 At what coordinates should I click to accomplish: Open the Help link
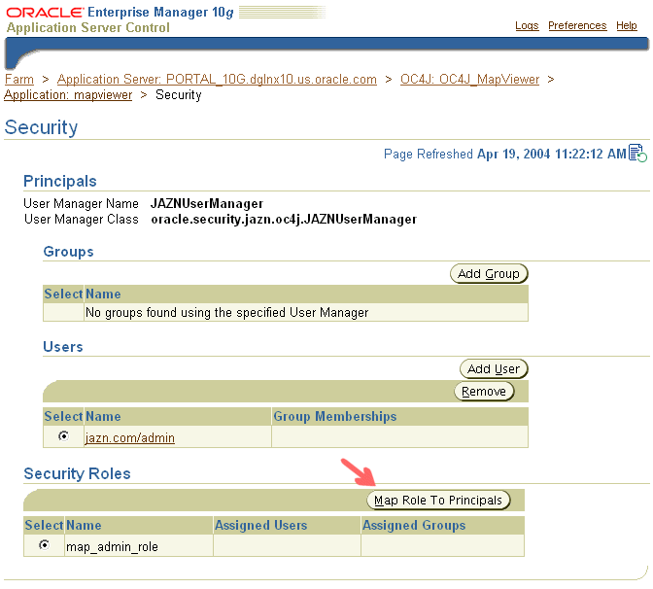(627, 25)
